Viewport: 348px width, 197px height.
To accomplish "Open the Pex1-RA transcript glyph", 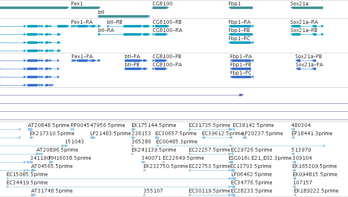I will [85, 26].
